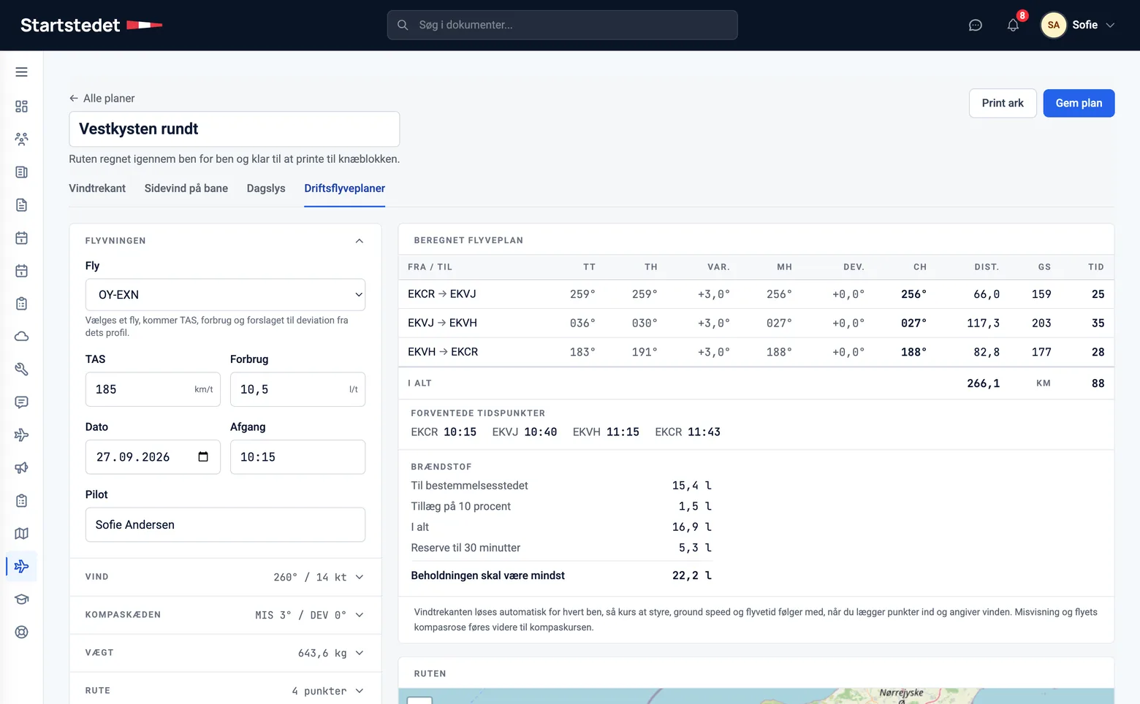Screen dimensions: 1140x704
Task: Click the Gem plan button
Action: [1079, 104]
